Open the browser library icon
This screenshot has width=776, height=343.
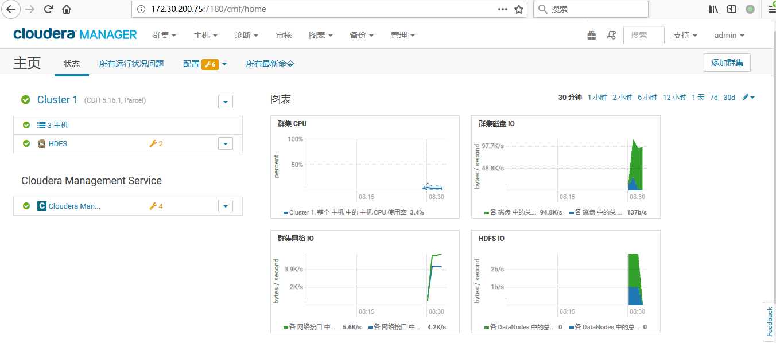pos(713,9)
